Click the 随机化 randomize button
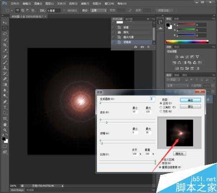Screen dimensions: 217x193 click(180, 154)
